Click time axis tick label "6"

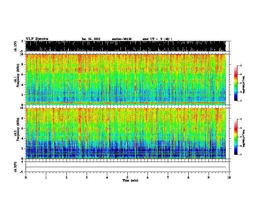[148, 178]
